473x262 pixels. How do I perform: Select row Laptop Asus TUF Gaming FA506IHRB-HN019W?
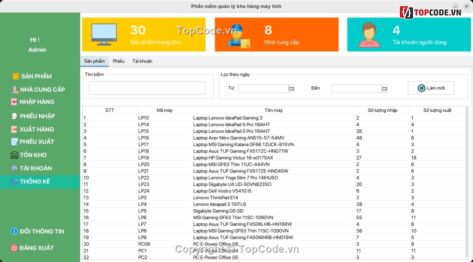click(274, 237)
